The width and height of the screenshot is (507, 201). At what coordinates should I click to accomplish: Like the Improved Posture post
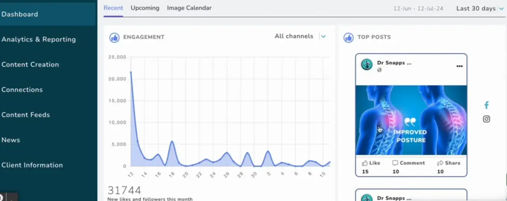point(371,163)
